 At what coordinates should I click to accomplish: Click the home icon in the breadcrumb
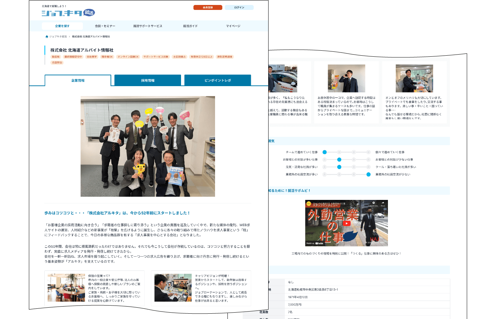(x=47, y=37)
